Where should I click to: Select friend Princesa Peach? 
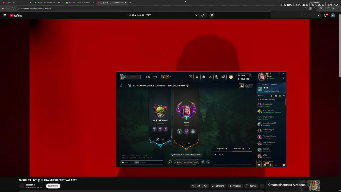click(x=271, y=137)
